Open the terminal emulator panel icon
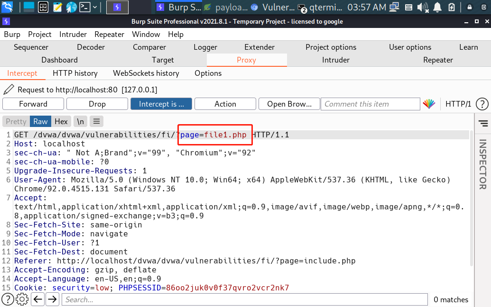 (85, 7)
